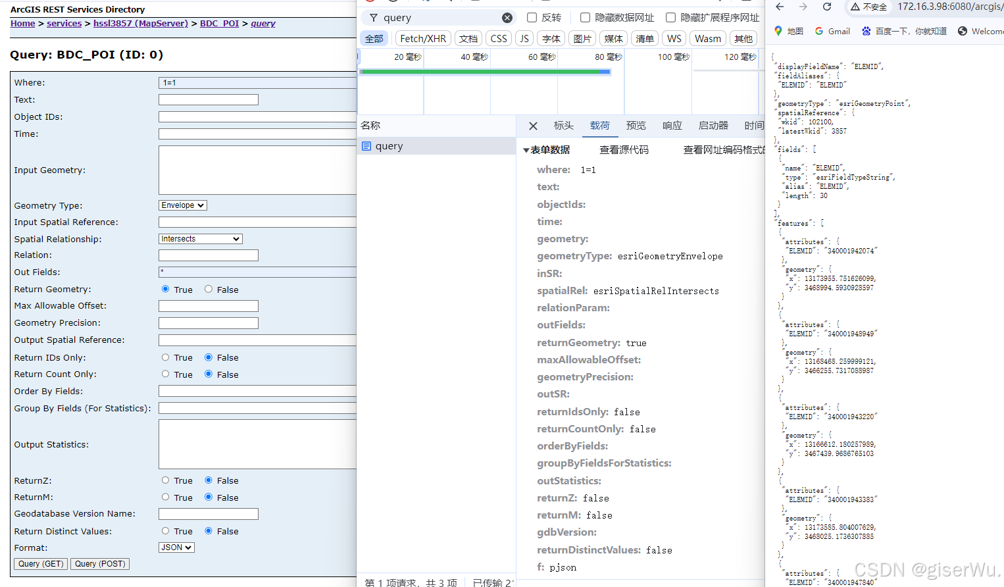Click 查看源代码 to view source
Screen dimensions: 1004x587
coord(624,150)
